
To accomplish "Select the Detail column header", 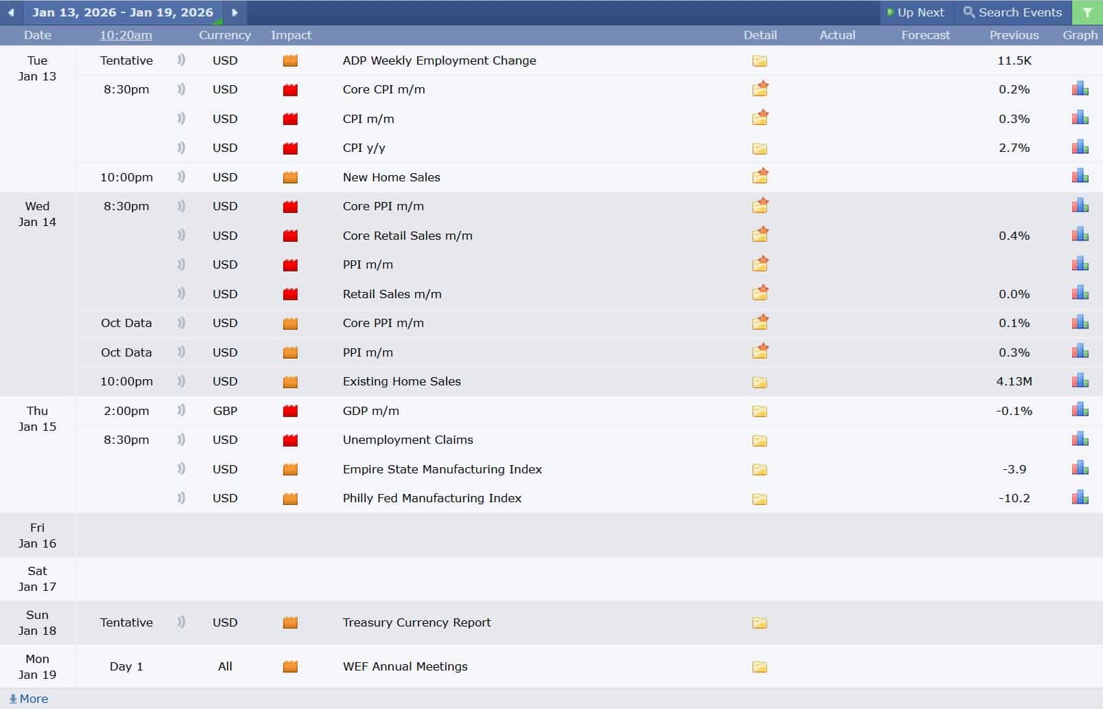I will click(x=760, y=35).
